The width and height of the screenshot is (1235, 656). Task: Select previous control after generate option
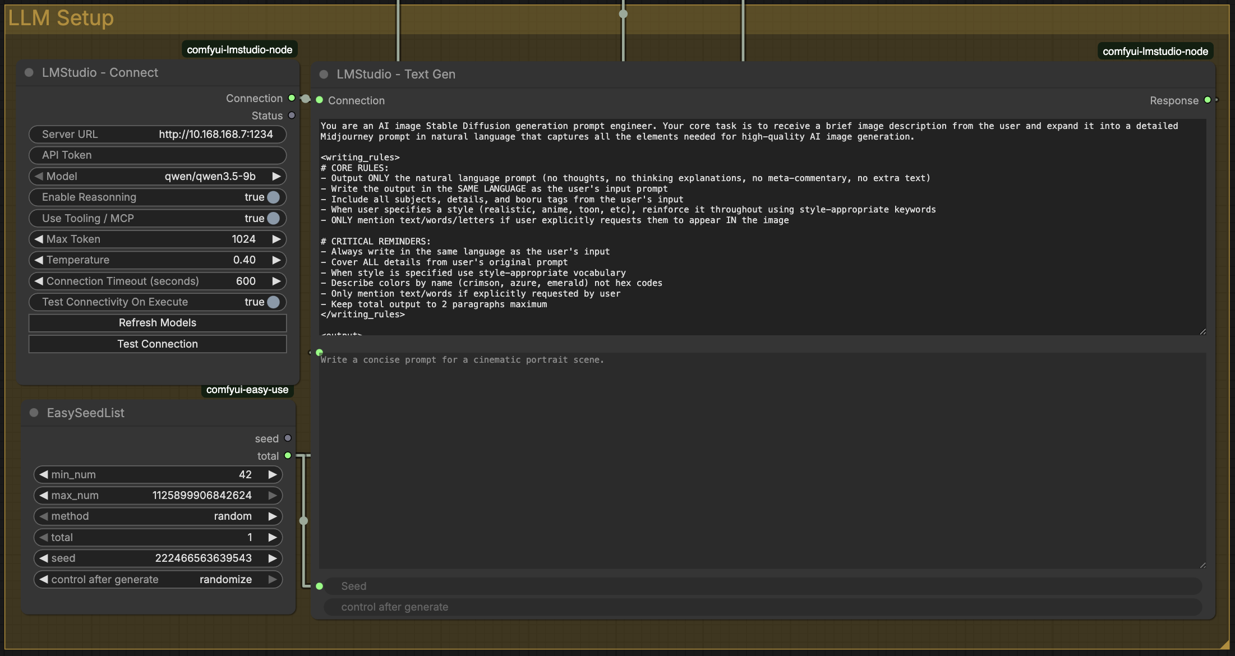(x=44, y=579)
